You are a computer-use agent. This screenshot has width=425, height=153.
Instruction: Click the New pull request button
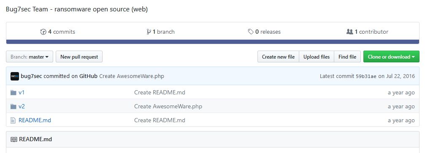pos(79,56)
